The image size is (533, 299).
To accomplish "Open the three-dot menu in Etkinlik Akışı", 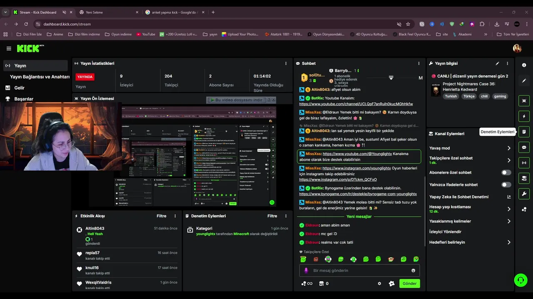I will 175,216.
